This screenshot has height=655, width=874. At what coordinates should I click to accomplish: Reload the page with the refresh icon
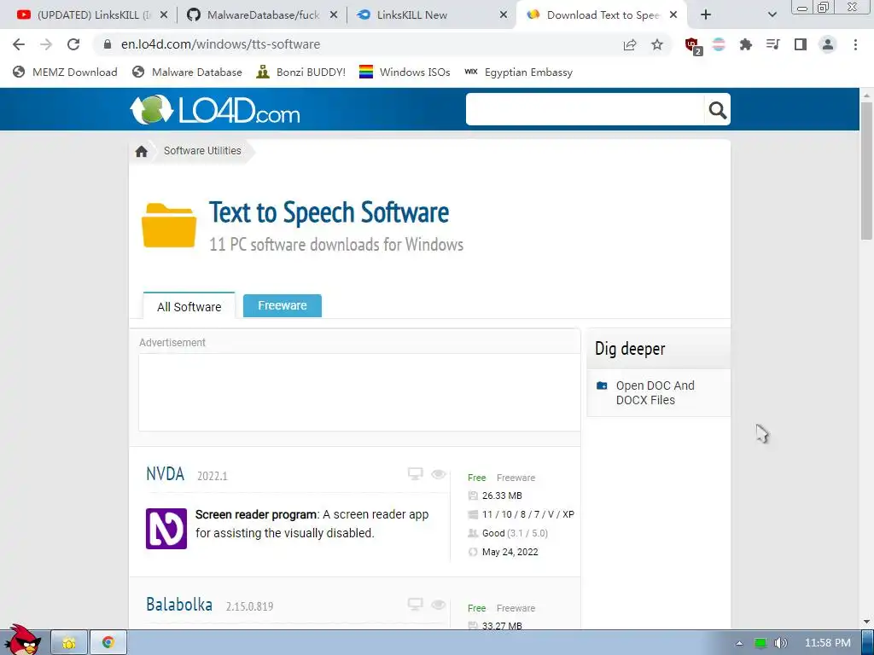[73, 44]
